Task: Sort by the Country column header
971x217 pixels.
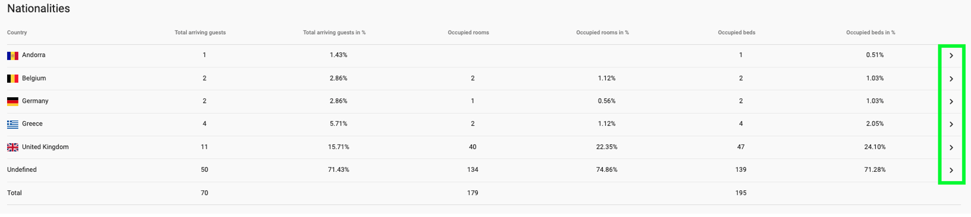Action: point(17,33)
